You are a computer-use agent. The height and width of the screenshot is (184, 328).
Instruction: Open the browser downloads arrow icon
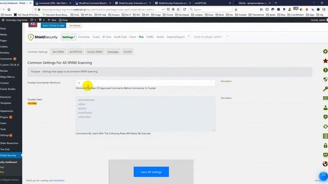(x=236, y=9)
